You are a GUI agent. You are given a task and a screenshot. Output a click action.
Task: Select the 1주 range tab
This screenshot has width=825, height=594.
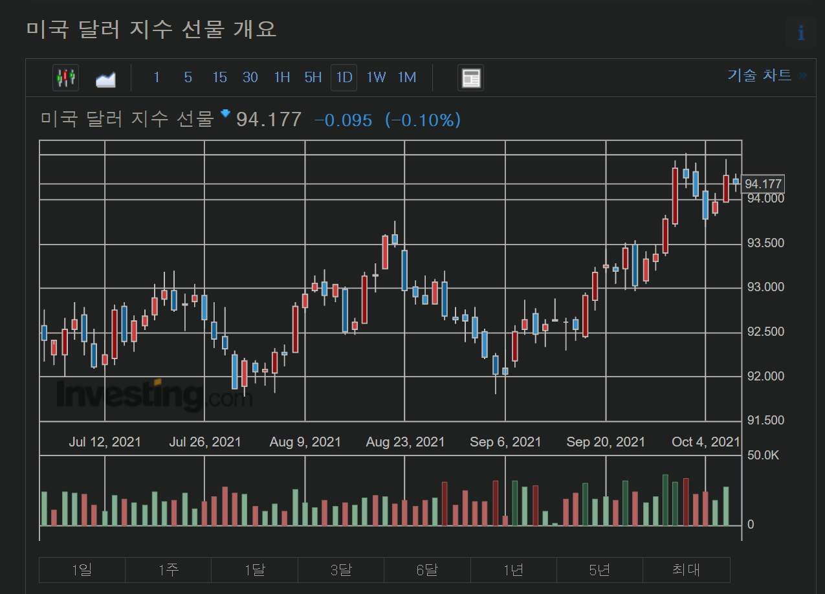coord(168,570)
